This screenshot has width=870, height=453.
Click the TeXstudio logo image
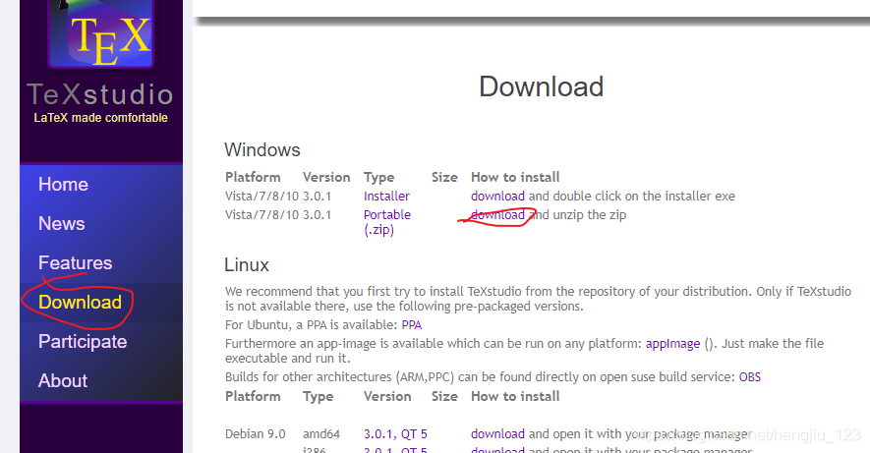tap(101, 33)
